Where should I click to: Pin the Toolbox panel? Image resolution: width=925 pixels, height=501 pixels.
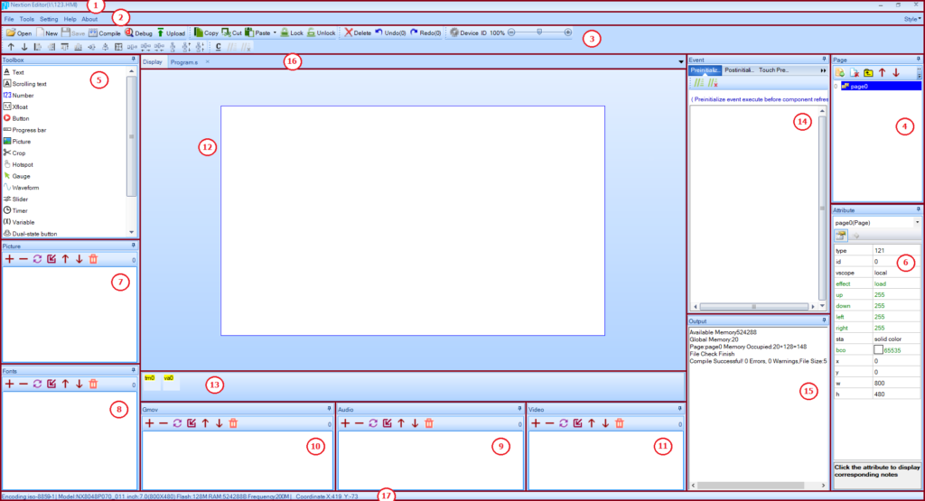132,59
